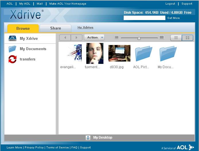The height and width of the screenshot is (151, 199).
Task: Select the tuxment portrait thumbnail
Action: click(x=95, y=53)
